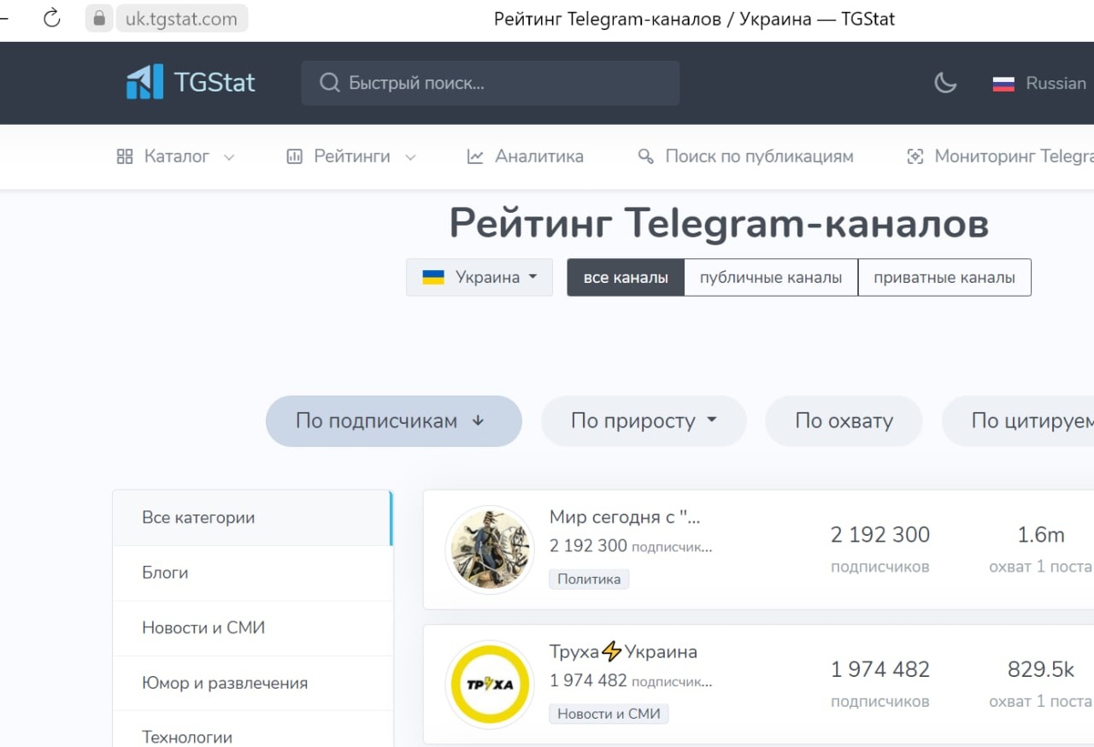Open Аналитика via its graph icon
This screenshot has width=1094, height=747.
click(475, 156)
